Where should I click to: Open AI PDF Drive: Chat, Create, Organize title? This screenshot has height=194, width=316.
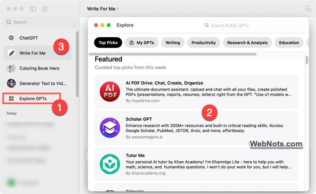coord(165,83)
